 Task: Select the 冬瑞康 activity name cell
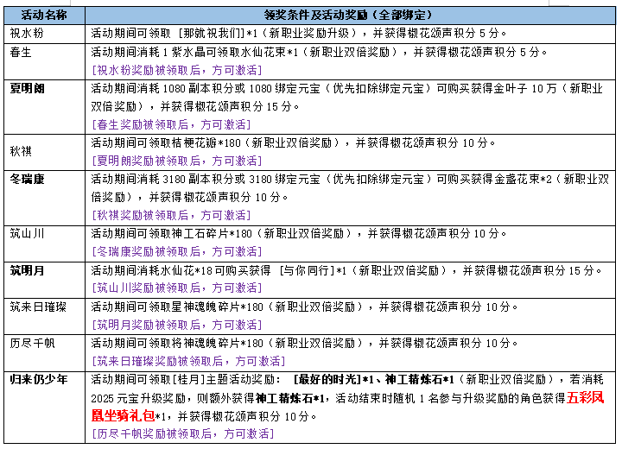(44, 198)
